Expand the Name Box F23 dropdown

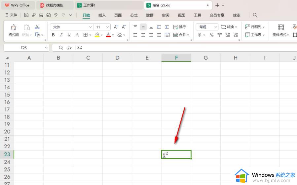46,48
